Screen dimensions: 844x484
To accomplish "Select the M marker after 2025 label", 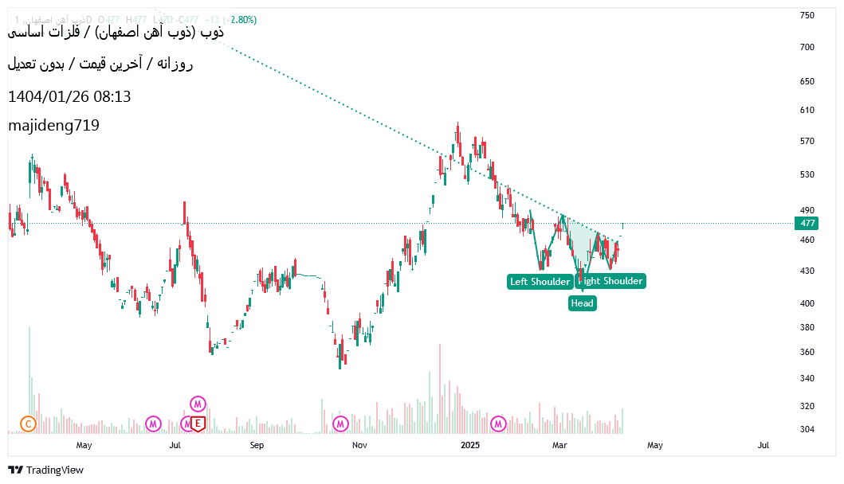I will 499,423.
